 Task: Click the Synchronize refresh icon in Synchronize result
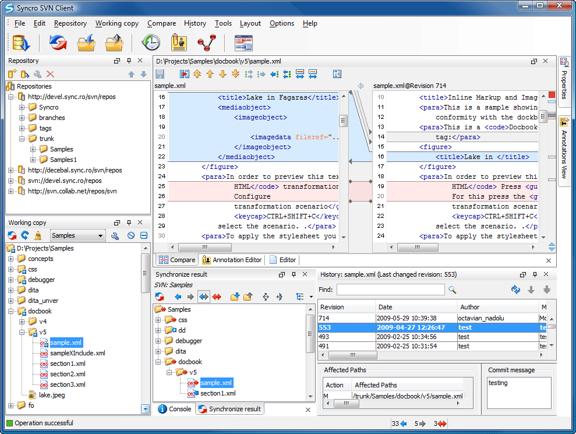[x=160, y=297]
